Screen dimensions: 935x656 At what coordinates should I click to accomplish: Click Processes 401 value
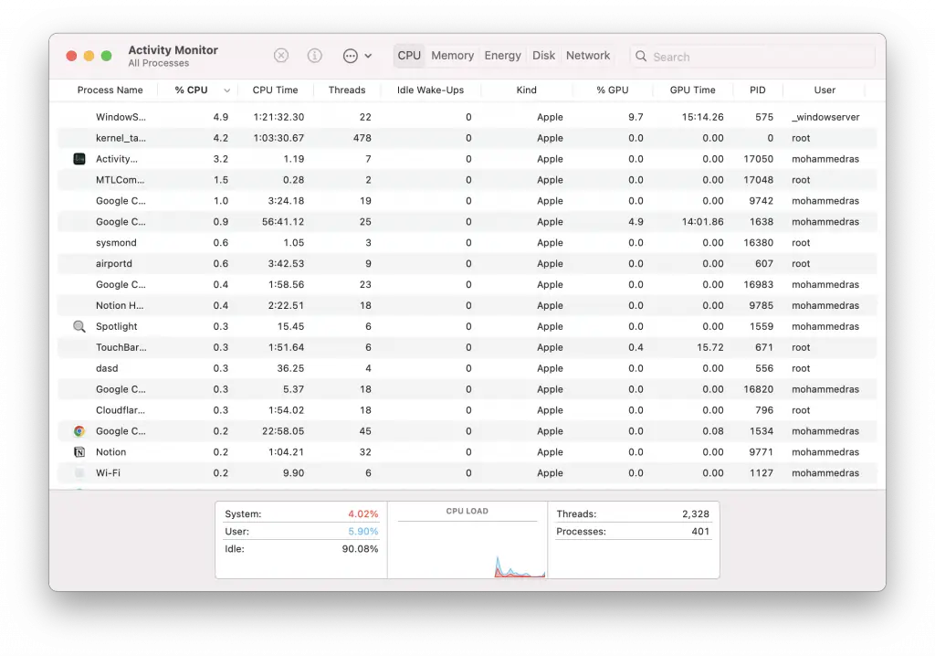[700, 531]
